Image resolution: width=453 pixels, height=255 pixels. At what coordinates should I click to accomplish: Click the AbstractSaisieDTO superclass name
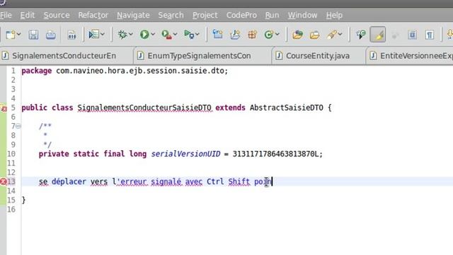pyautogui.click(x=286, y=108)
